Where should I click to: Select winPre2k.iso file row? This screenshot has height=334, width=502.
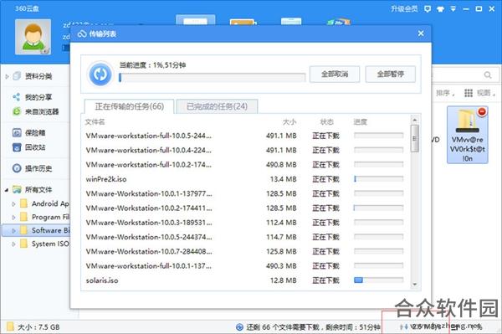(x=245, y=179)
